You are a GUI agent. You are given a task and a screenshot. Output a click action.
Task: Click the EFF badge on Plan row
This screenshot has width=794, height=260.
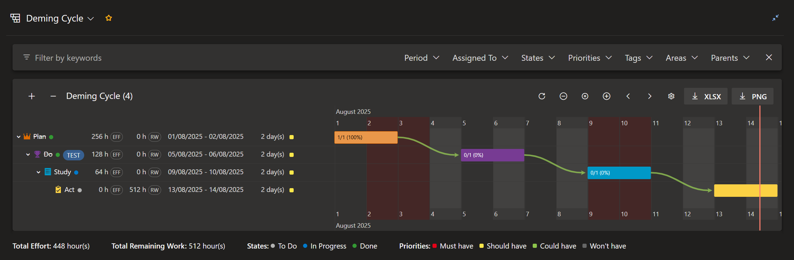pyautogui.click(x=117, y=137)
